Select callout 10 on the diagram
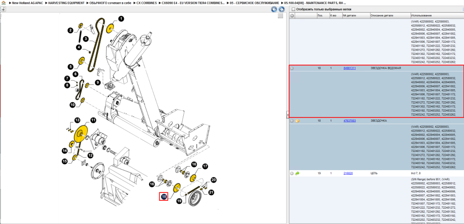This screenshot has height=224, width=464. point(72,105)
